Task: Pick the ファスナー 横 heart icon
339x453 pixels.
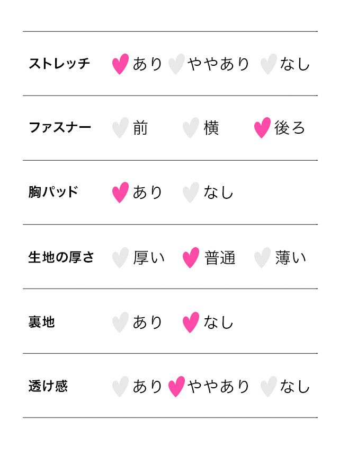Action: point(191,128)
